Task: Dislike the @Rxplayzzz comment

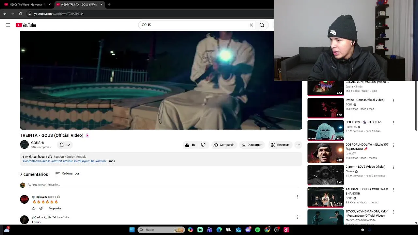Action: click(x=41, y=208)
